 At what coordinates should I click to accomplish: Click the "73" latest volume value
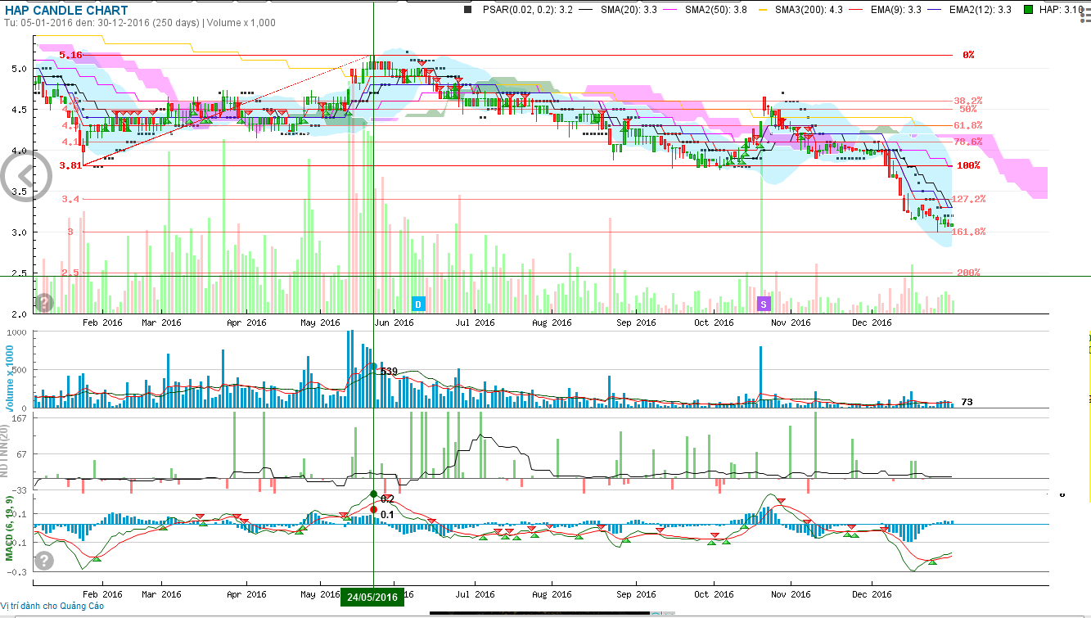click(x=967, y=402)
